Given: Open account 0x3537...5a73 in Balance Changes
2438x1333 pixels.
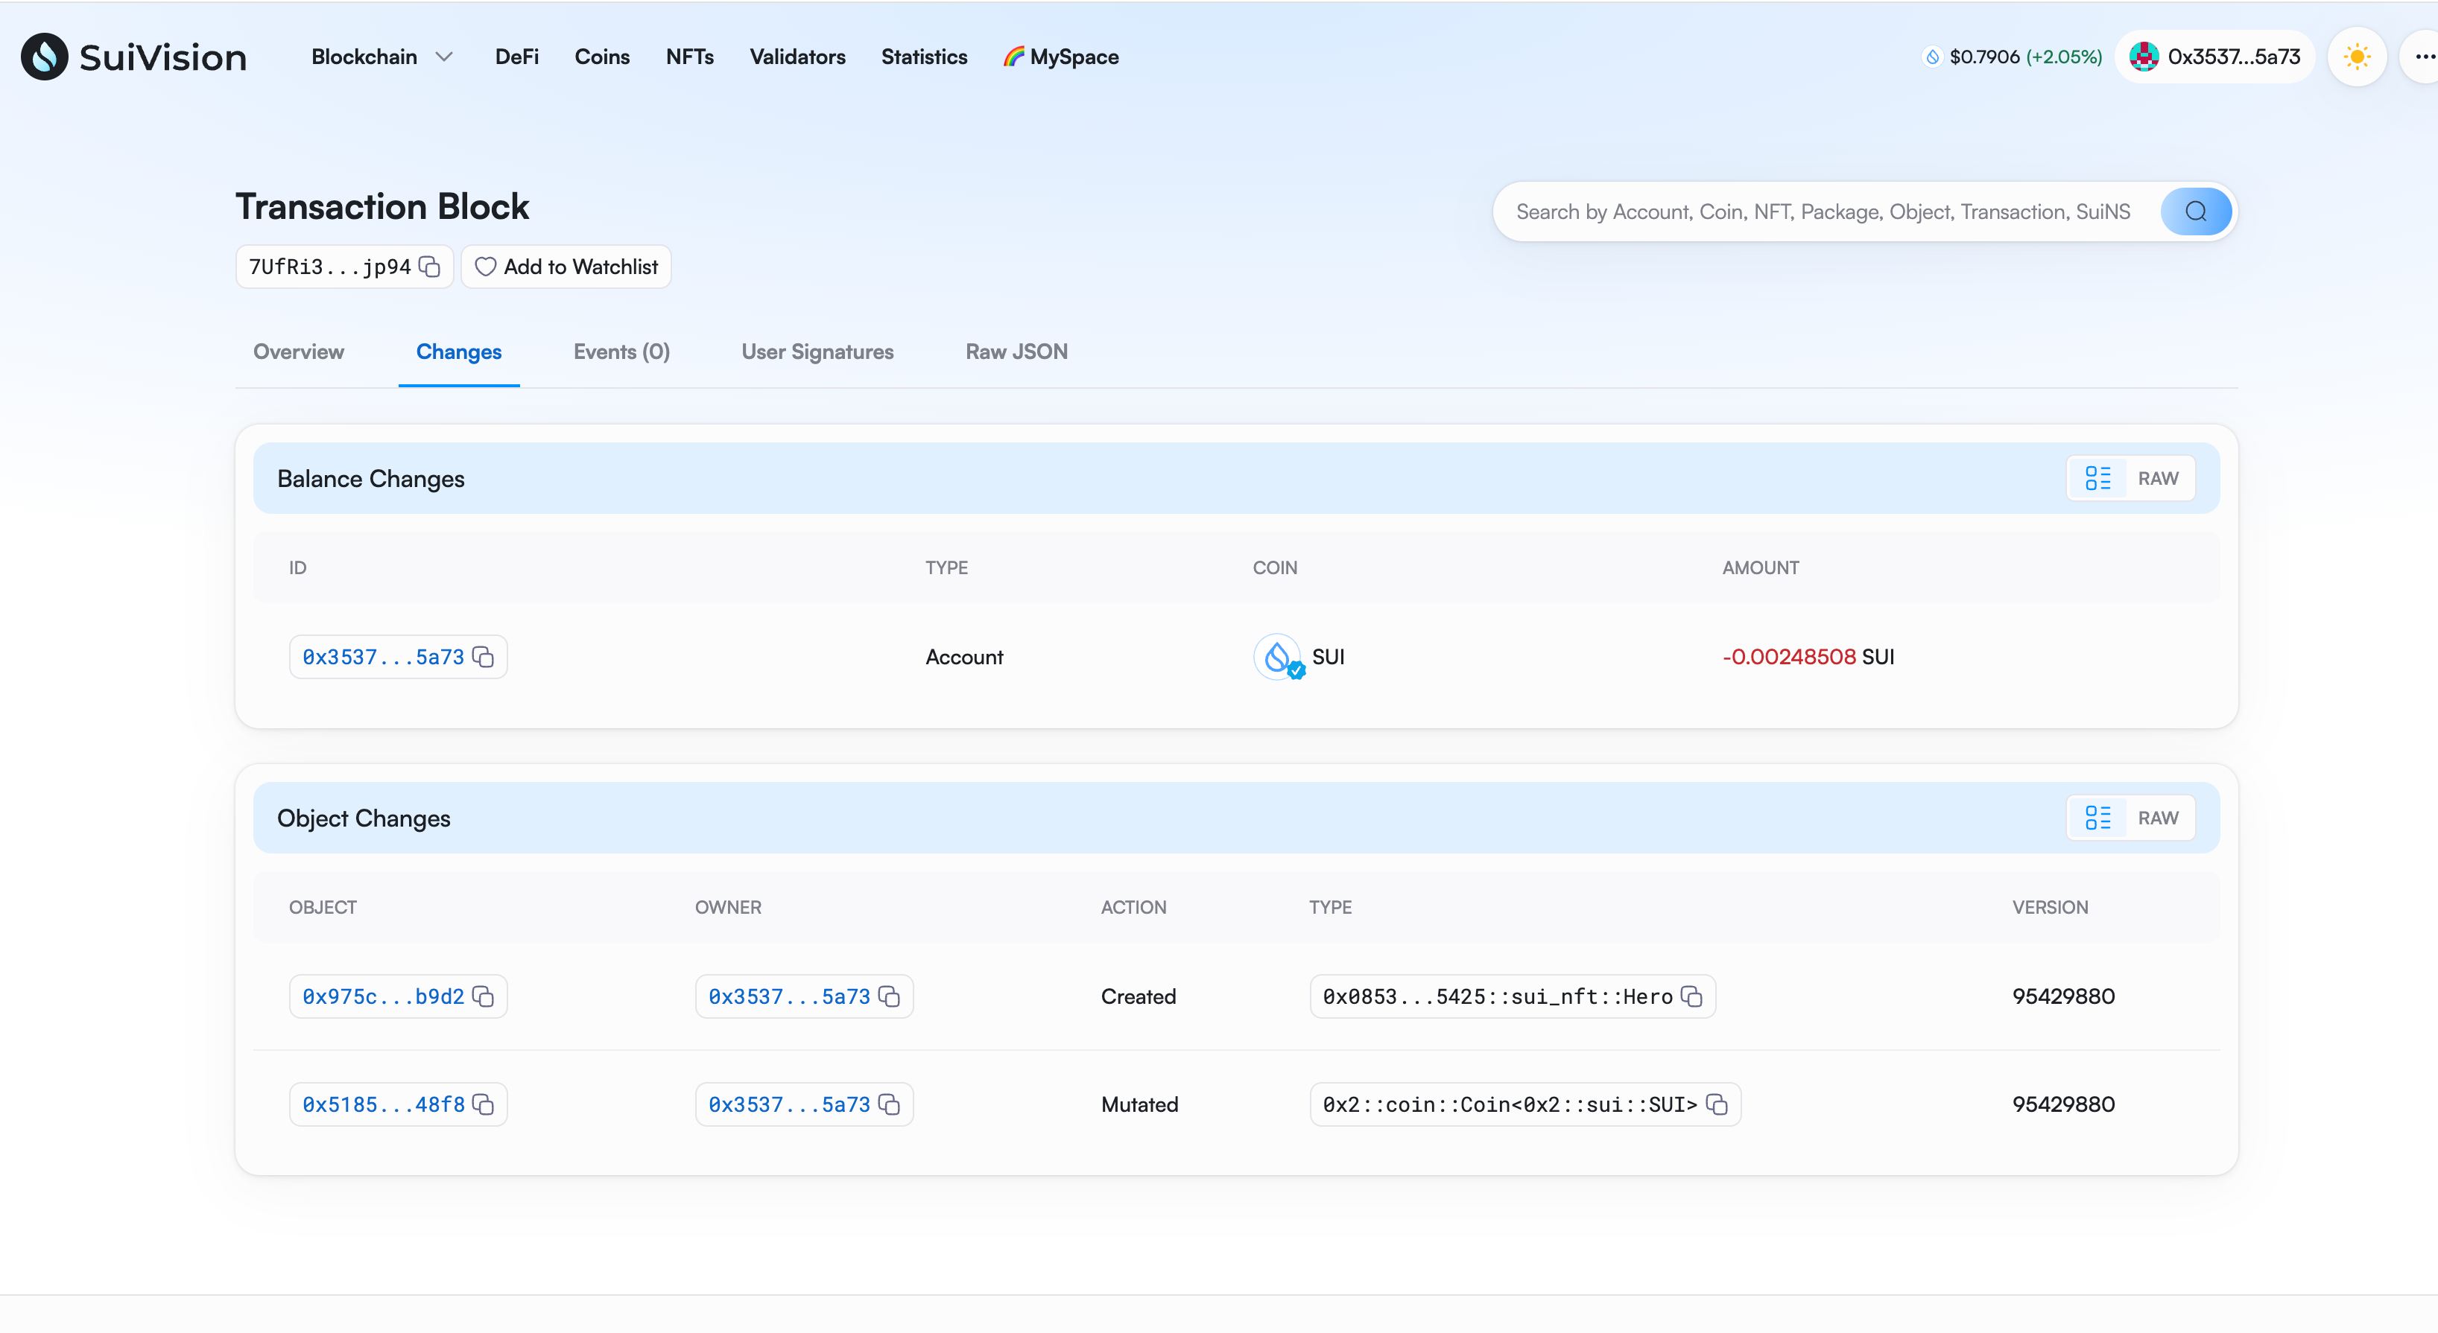Looking at the screenshot, I should [383, 657].
